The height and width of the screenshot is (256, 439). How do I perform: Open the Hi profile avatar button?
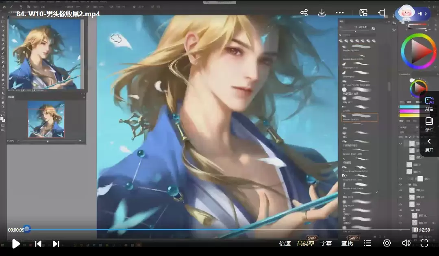pyautogui.click(x=413, y=13)
